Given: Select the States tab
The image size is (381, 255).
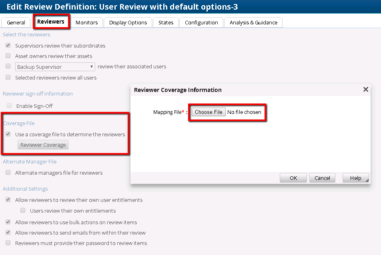Looking at the screenshot, I should (166, 23).
